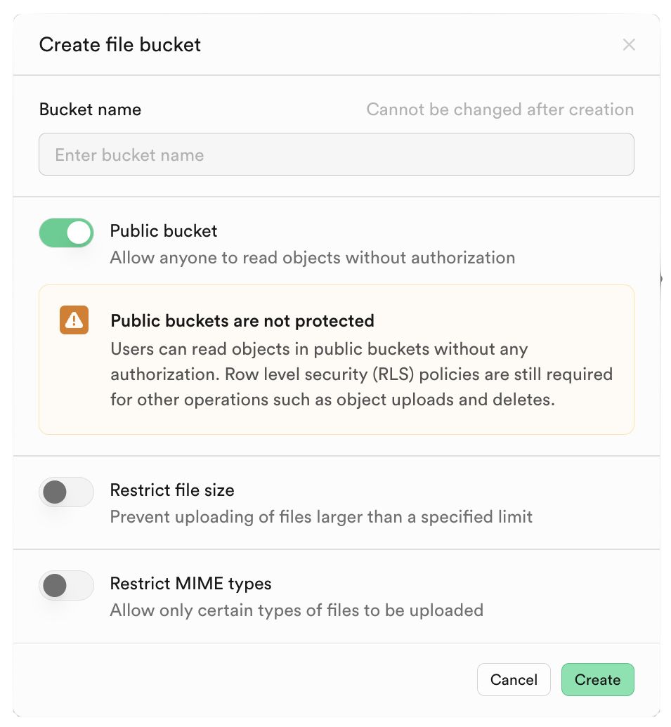
Task: Click 'Prevent uploading of files larger' description
Action: click(321, 517)
